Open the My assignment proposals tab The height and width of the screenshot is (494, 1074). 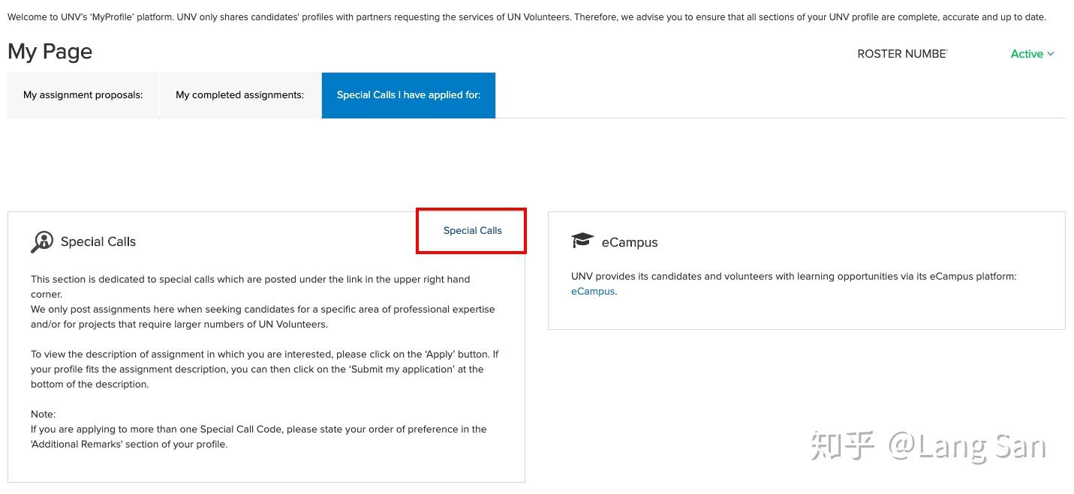[83, 95]
